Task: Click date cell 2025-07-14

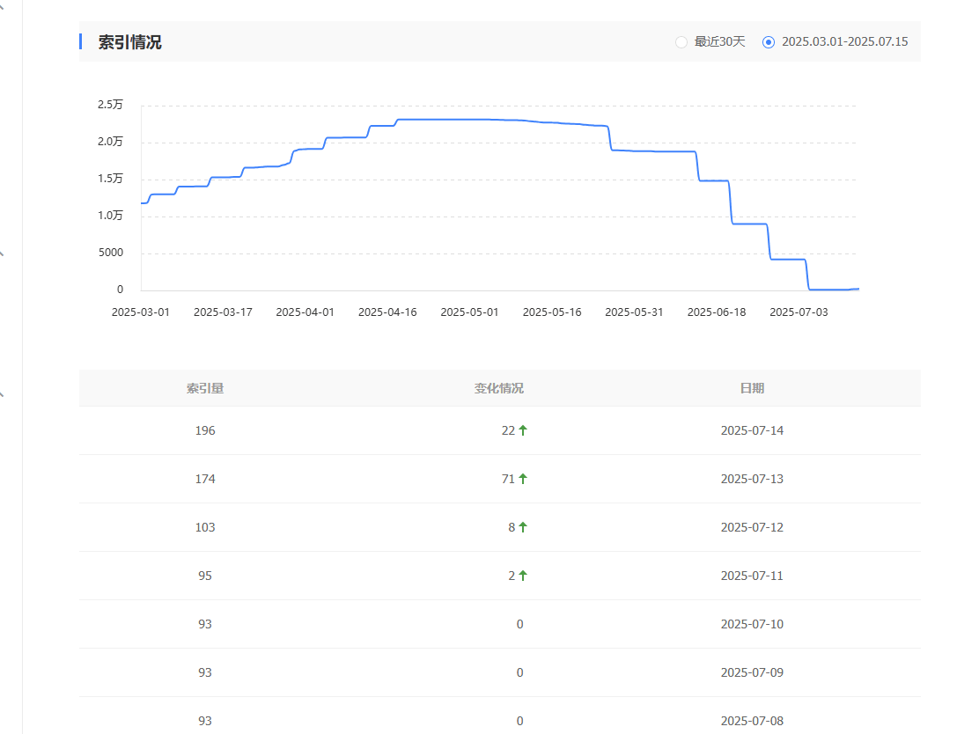Action: point(752,430)
